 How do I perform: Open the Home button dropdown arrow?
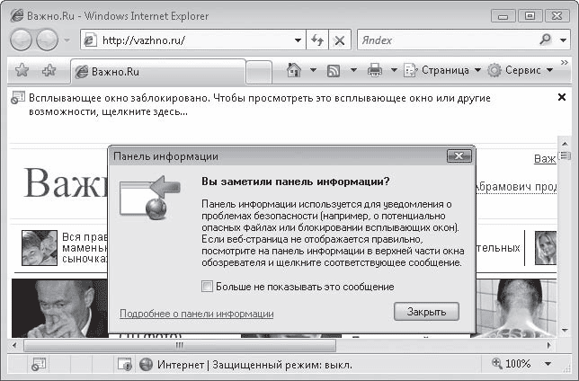point(312,69)
